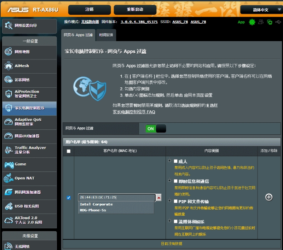The image size is (283, 250).
Task: Click the NetEase UU accelerator icon
Action: [8, 136]
